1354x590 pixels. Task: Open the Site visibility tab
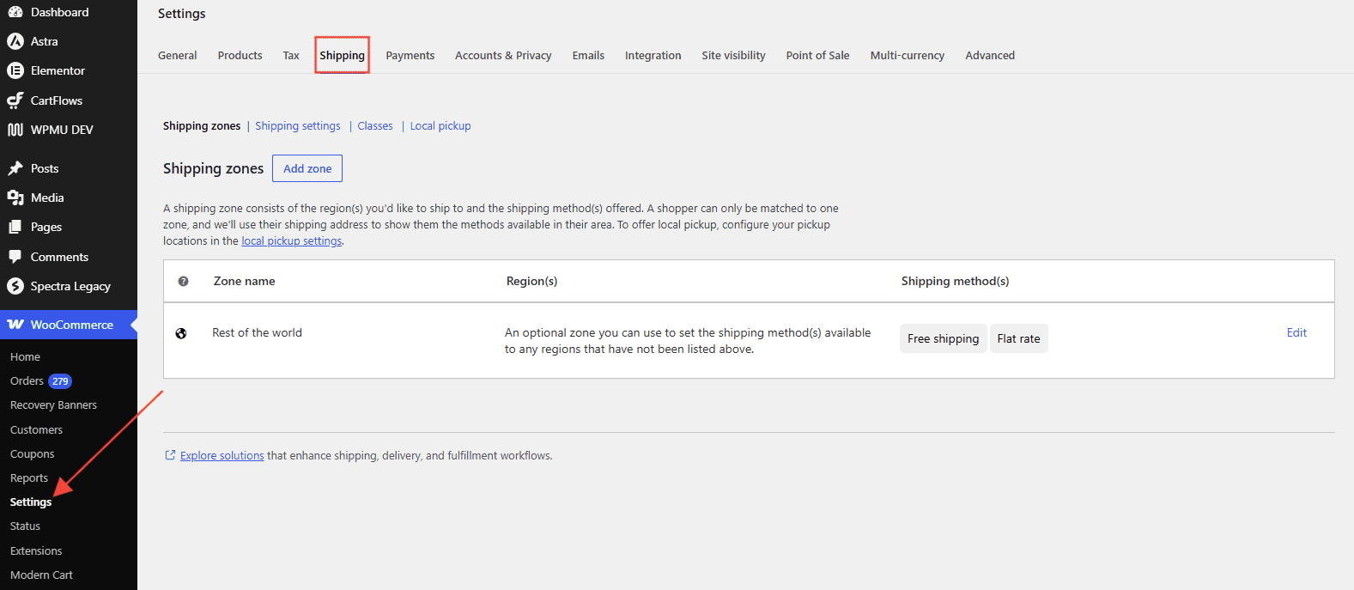coord(734,55)
